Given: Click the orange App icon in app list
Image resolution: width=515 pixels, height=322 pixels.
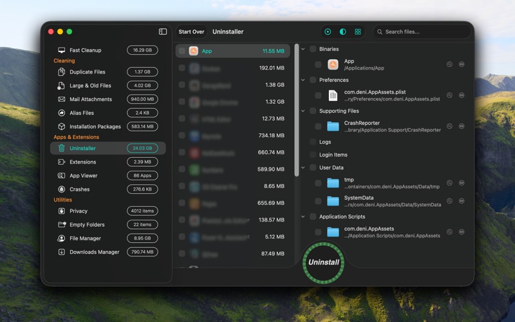Looking at the screenshot, I should pyautogui.click(x=194, y=51).
